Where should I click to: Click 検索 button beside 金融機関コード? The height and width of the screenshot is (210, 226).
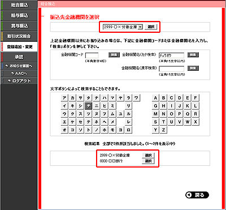point(114,55)
